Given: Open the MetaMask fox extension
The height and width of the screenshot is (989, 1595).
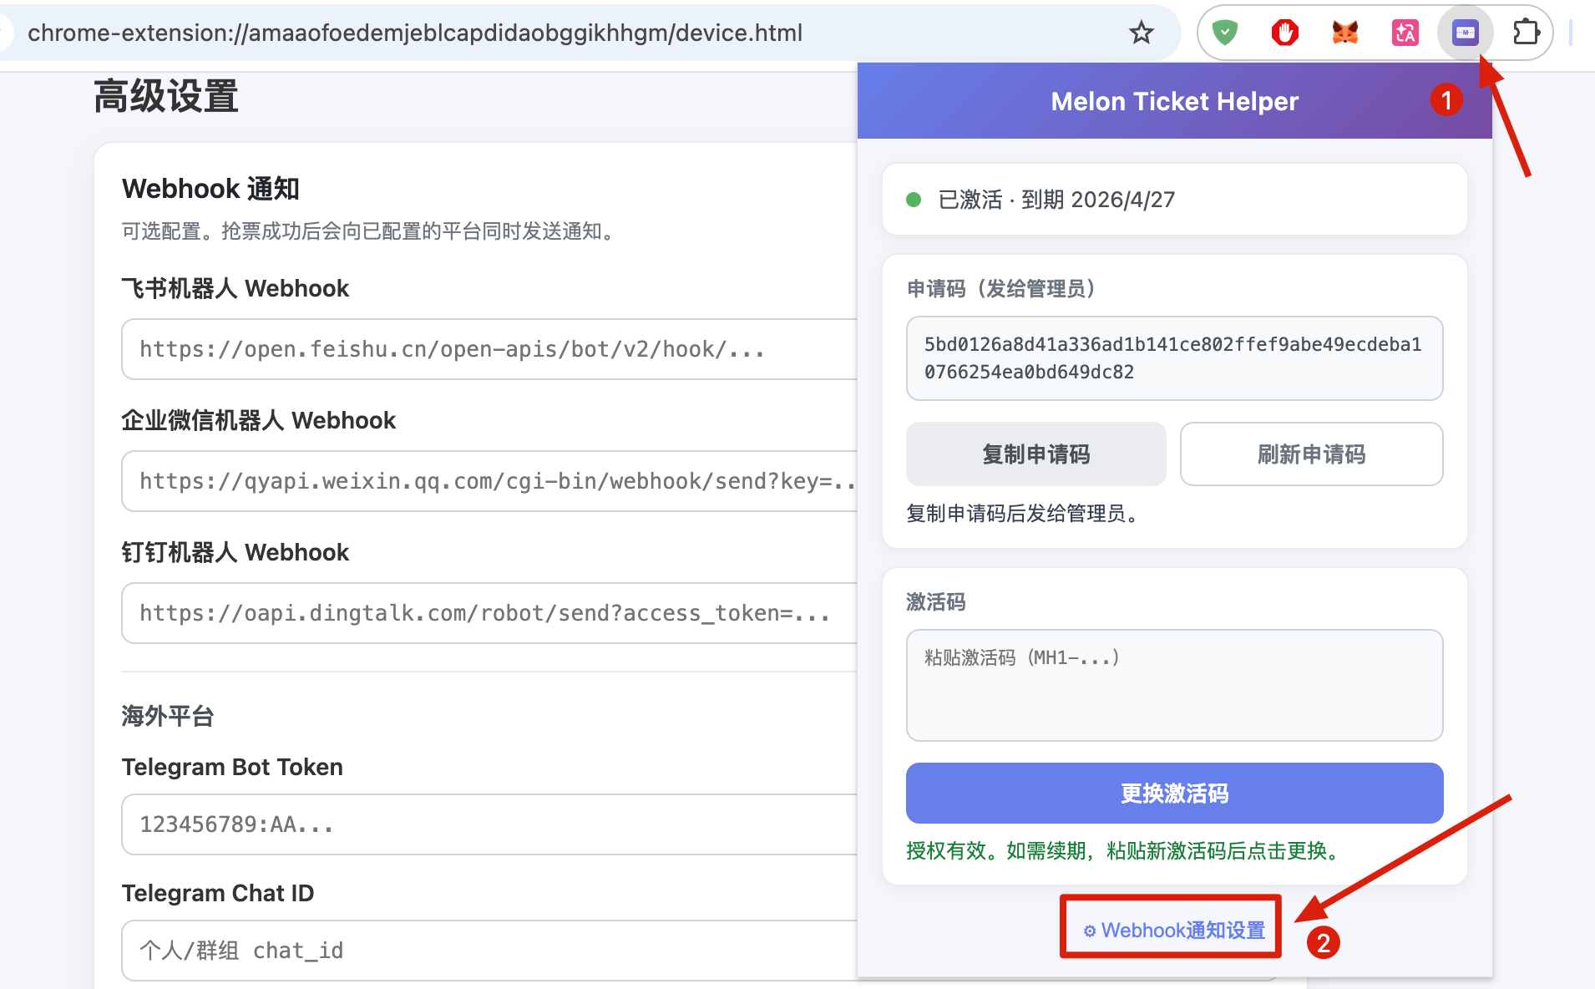Looking at the screenshot, I should (1345, 33).
